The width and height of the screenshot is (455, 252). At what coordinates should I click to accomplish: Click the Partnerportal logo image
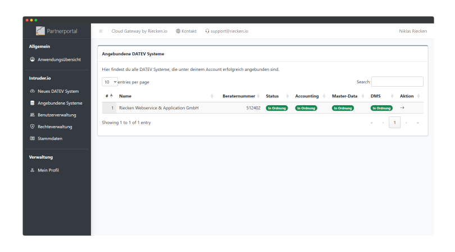[41, 31]
